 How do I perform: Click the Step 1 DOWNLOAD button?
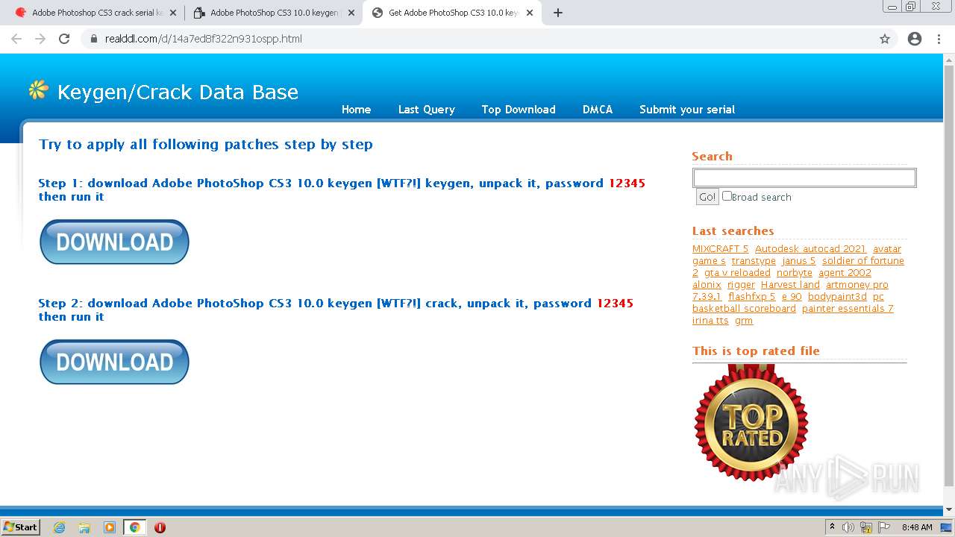[114, 242]
